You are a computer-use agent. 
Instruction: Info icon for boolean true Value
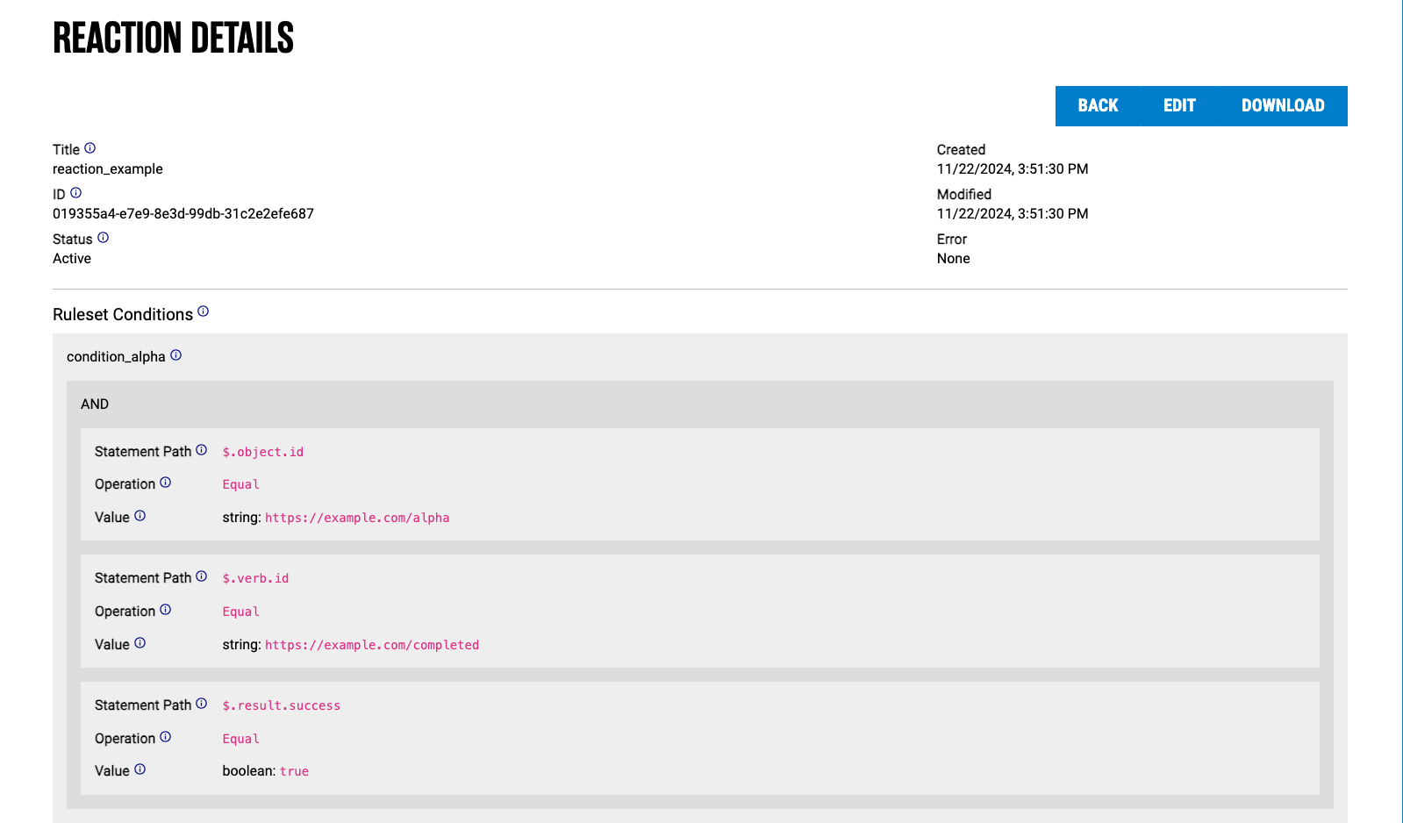click(x=140, y=769)
